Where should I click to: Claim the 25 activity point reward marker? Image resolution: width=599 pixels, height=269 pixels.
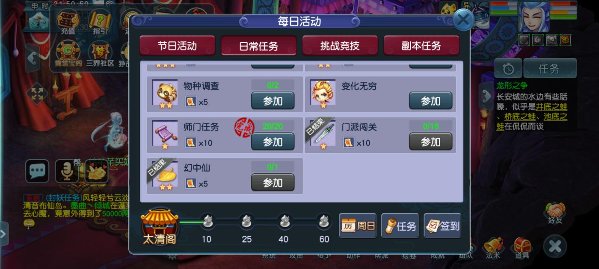246,222
